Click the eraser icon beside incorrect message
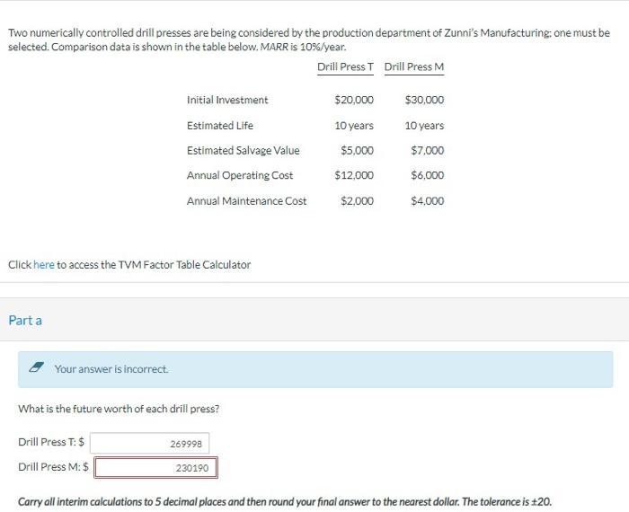This screenshot has height=512, width=629. [37, 367]
